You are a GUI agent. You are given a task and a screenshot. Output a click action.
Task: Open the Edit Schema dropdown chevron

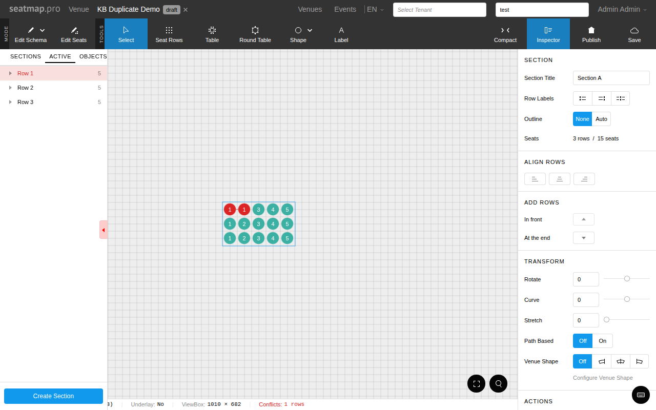42,30
